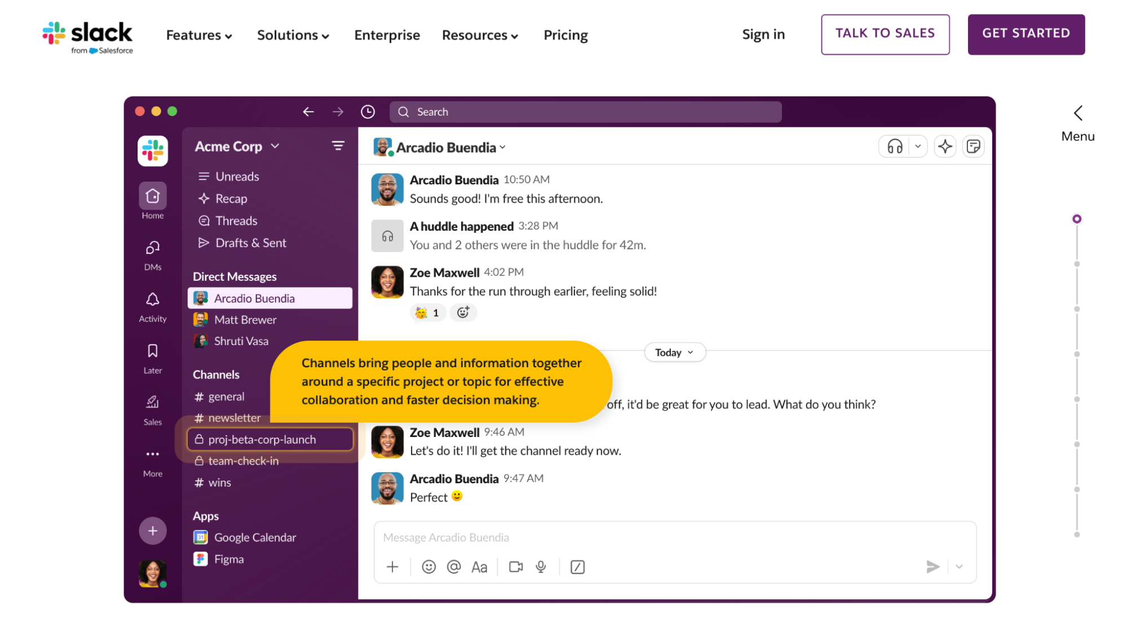Open huddle options dropdown arrow
Image resolution: width=1127 pixels, height=640 pixels.
[918, 147]
